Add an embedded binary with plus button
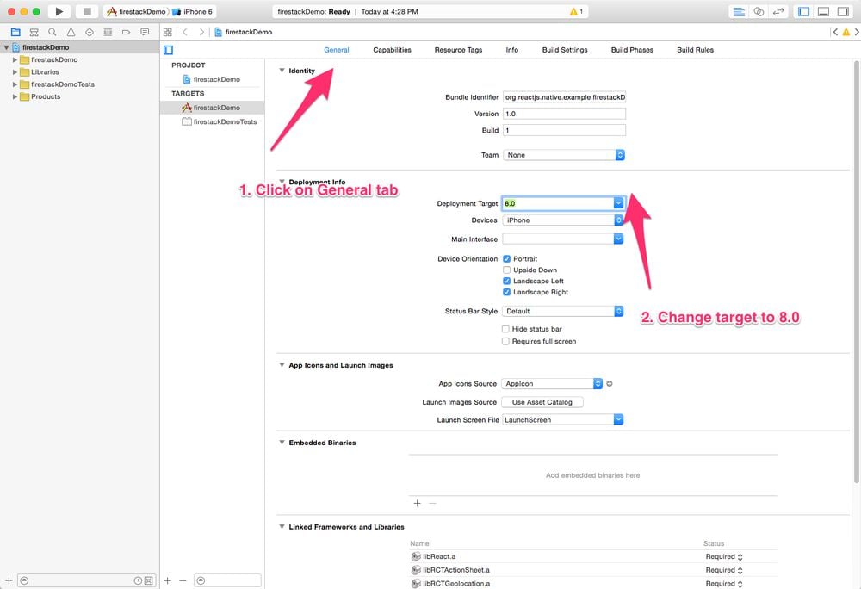The height and width of the screenshot is (589, 861). [417, 504]
